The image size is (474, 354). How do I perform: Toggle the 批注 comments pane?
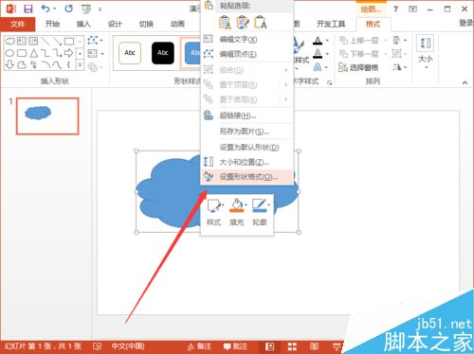[x=235, y=346]
